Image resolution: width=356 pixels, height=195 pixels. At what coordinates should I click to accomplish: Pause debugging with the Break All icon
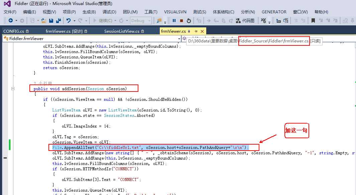pos(174,21)
